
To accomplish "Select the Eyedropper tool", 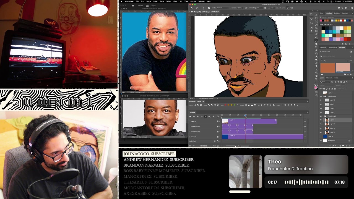I will [x=316, y=34].
